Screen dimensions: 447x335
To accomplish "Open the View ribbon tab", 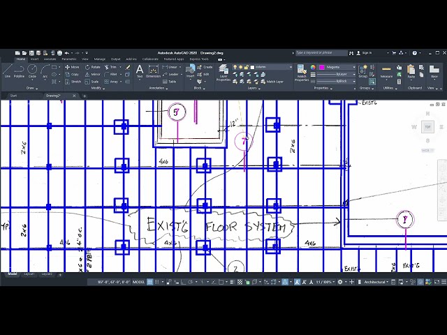I will tap(85, 59).
